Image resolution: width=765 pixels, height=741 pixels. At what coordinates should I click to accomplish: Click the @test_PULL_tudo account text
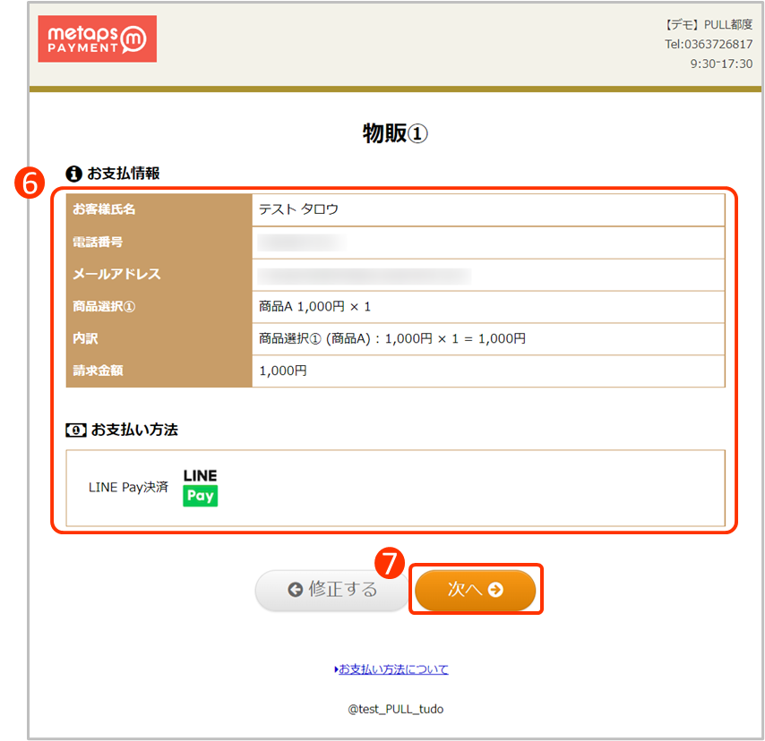394,709
